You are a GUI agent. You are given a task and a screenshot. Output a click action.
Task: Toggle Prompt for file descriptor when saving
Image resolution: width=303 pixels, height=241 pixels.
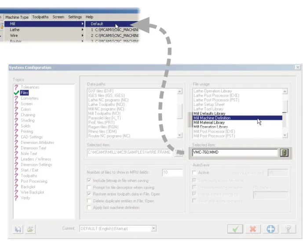pos(89,187)
